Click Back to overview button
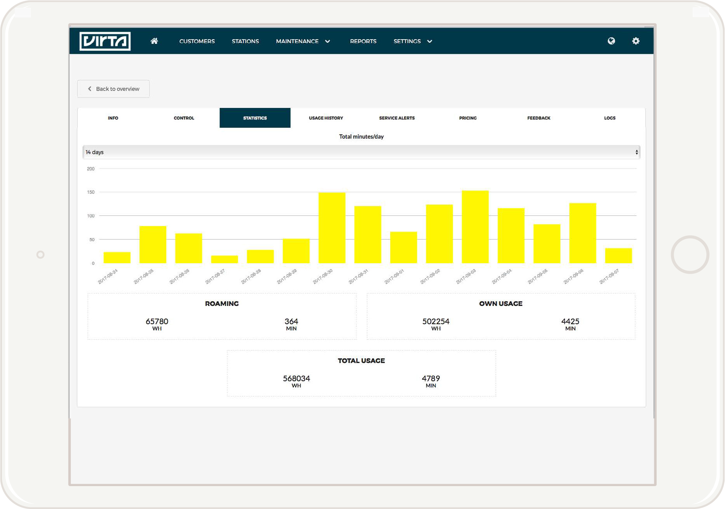Image resolution: width=725 pixels, height=509 pixels. [x=113, y=89]
